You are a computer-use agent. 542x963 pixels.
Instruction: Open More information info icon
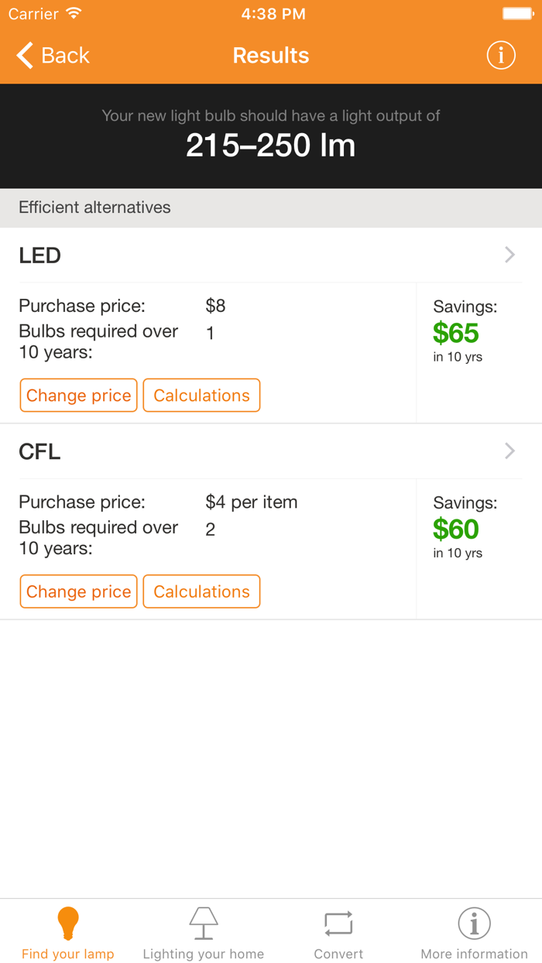[474, 923]
